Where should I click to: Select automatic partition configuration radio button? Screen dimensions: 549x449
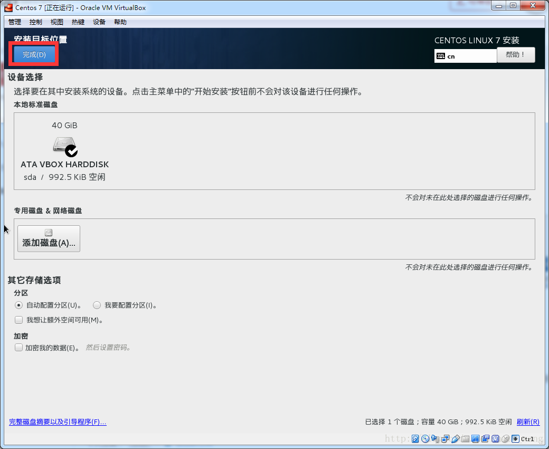(18, 305)
